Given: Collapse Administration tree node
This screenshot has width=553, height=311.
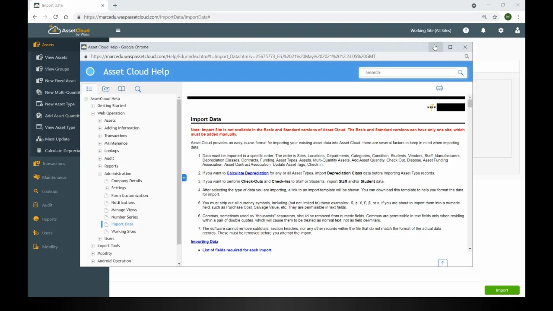Looking at the screenshot, I should point(100,174).
